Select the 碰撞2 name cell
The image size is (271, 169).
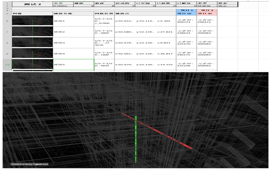(74, 32)
